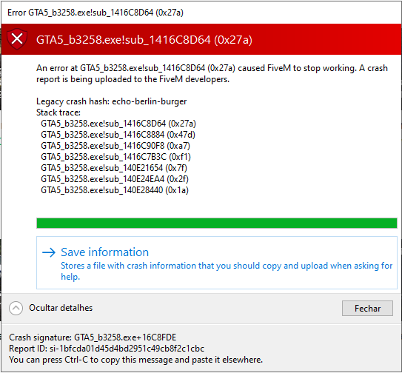Click the Ocultar detalhes label

tap(61, 308)
